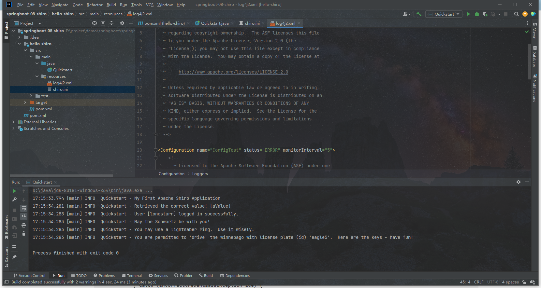Build project with the hammer icon
Screen dimensions: 541x288
pyautogui.click(x=419, y=14)
